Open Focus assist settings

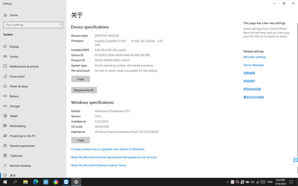point(17,76)
